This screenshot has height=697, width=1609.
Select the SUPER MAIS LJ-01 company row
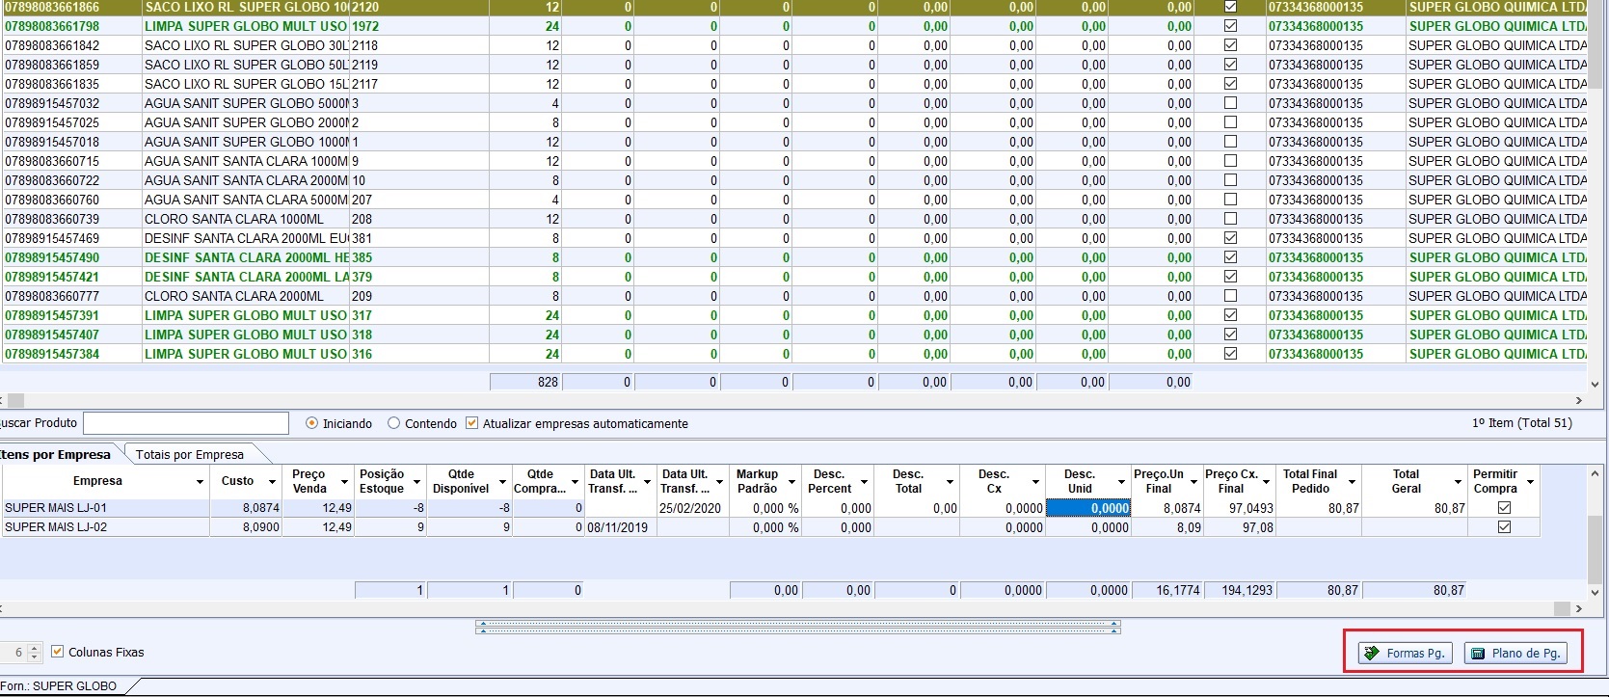click(x=770, y=508)
